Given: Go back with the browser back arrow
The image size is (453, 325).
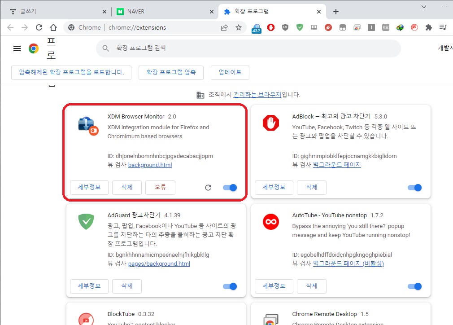Looking at the screenshot, I should click(x=10, y=27).
